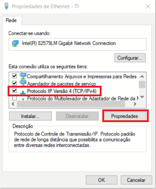Click the Intel network adapter icon
156x189 pixels.
pos(15,44)
